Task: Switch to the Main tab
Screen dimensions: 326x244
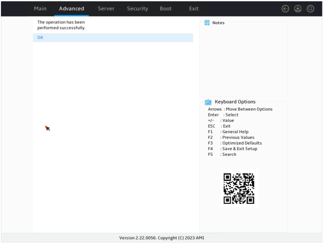Action: (x=41, y=9)
